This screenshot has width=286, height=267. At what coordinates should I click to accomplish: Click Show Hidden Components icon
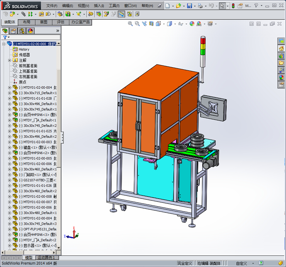pyautogui.click(x=60, y=14)
